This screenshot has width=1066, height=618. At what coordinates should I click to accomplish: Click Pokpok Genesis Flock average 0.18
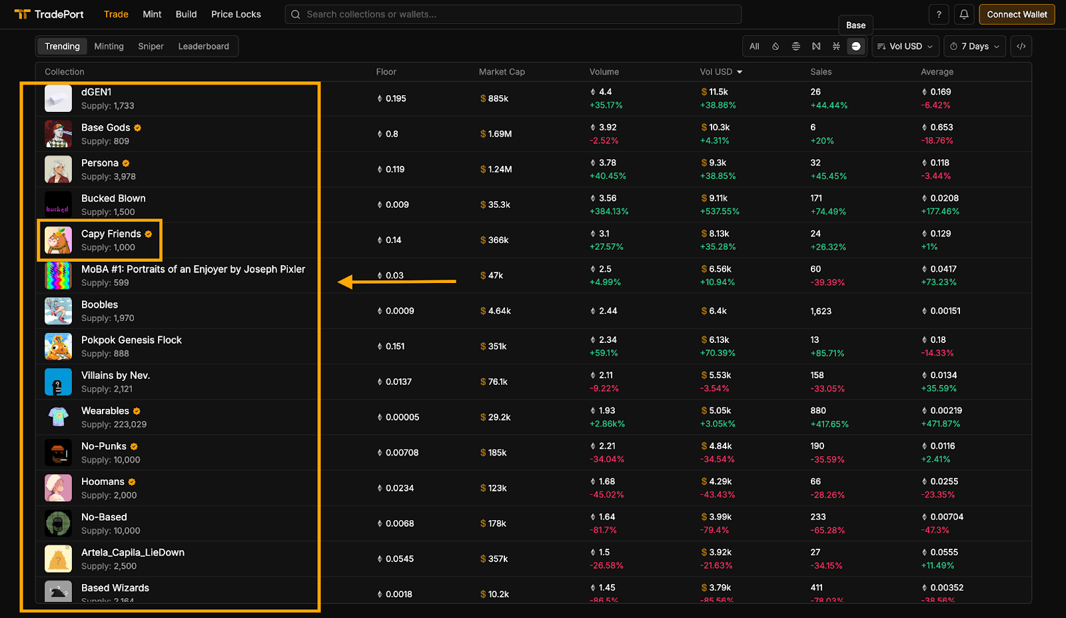pos(934,340)
